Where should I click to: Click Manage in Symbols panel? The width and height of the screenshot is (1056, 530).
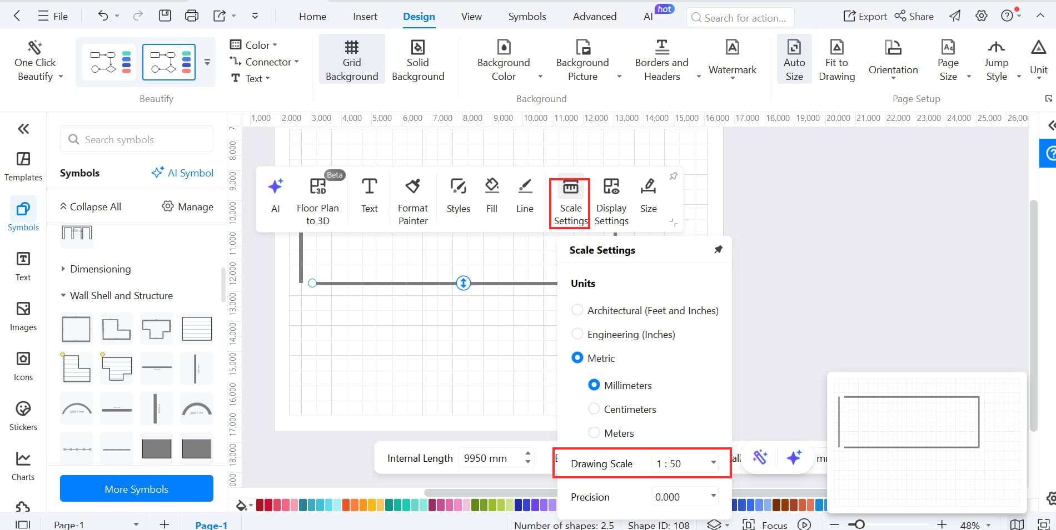[187, 206]
